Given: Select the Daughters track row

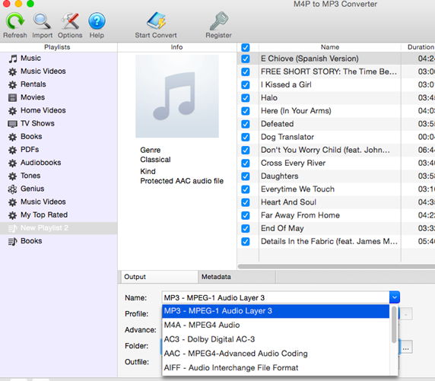Looking at the screenshot, I should 335,176.
